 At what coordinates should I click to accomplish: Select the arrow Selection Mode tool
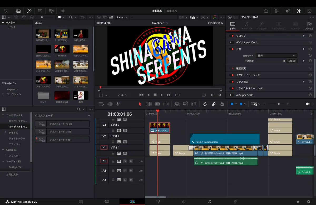[x=140, y=104]
